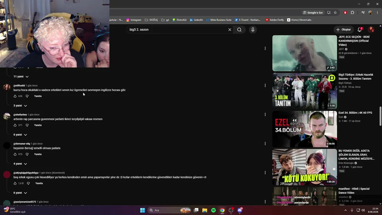Start voice search with the microphone
This screenshot has width=382, height=215.
pyautogui.click(x=253, y=30)
